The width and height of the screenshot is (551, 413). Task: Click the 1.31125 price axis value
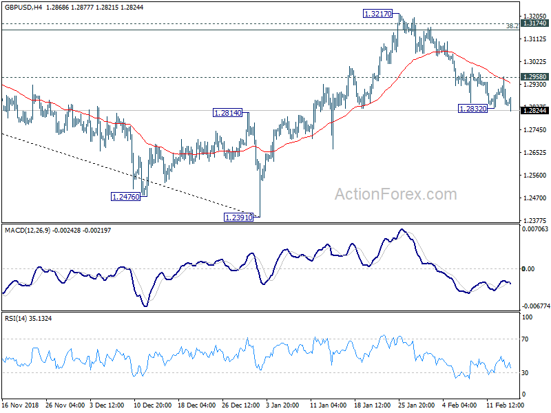click(535, 39)
